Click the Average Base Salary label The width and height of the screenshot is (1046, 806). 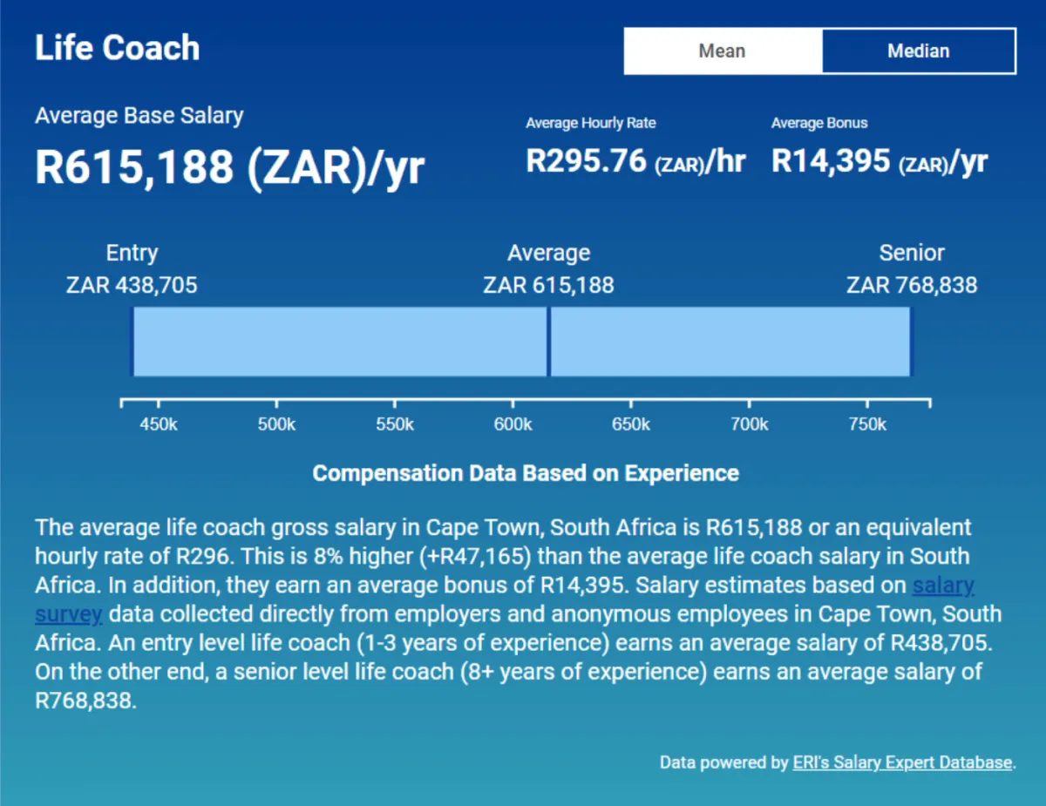tap(139, 116)
